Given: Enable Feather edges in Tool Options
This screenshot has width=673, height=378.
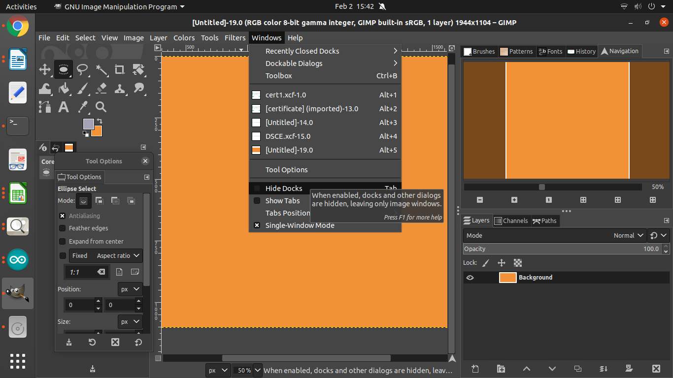Looking at the screenshot, I should click(62, 228).
